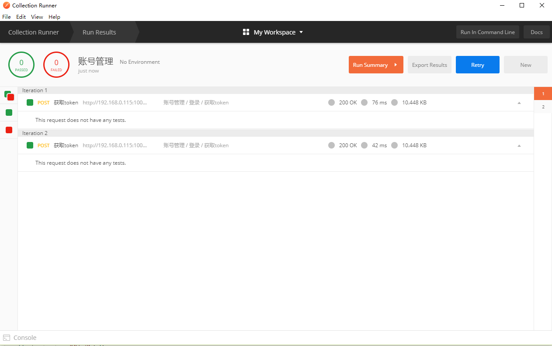This screenshot has width=552, height=346.
Task: Click the "just now" timestamp
Action: click(x=89, y=71)
